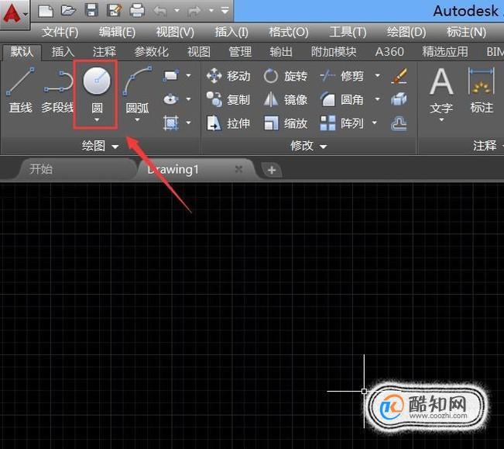Click the 移动 move tool
The width and height of the screenshot is (504, 449).
click(x=228, y=76)
